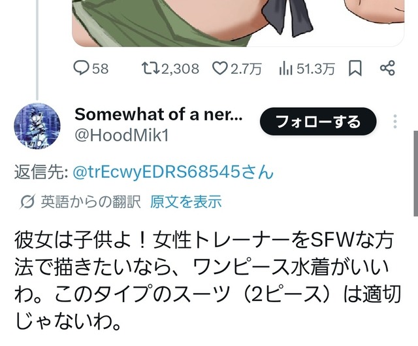
Task: Open view analytics bar chart icon
Action: click(286, 69)
